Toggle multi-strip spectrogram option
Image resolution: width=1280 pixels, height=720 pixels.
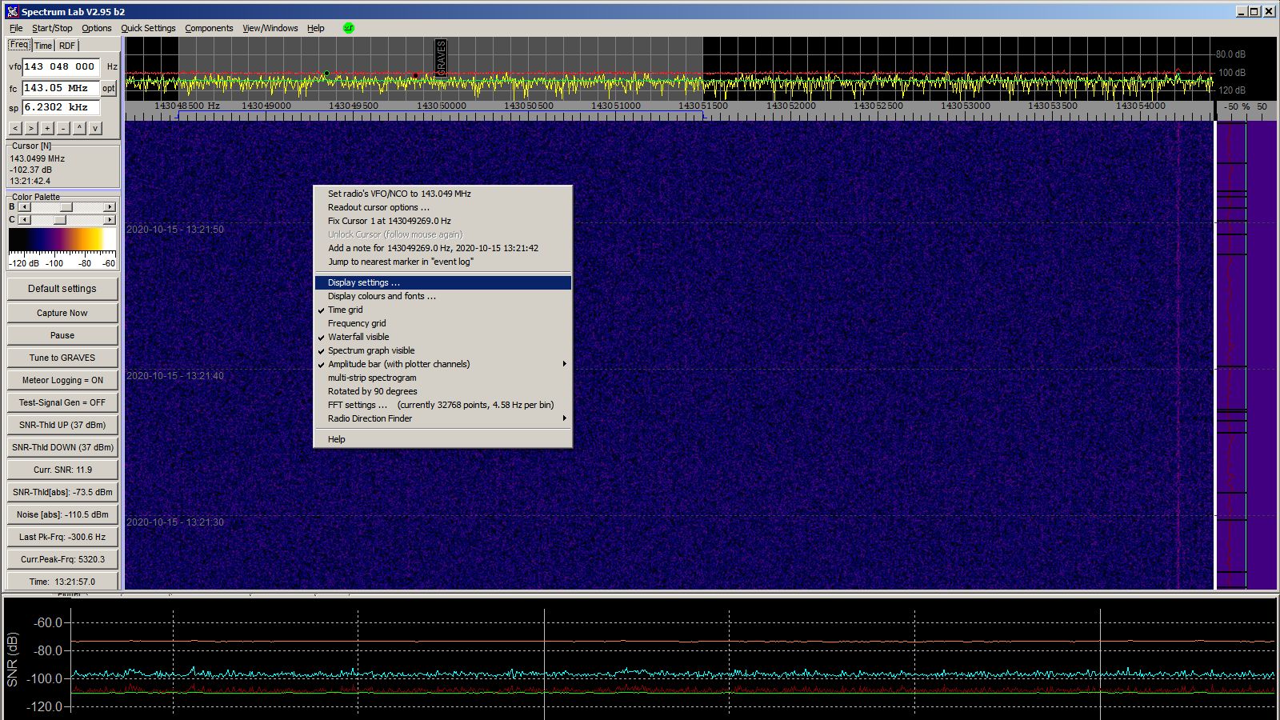[443, 378]
